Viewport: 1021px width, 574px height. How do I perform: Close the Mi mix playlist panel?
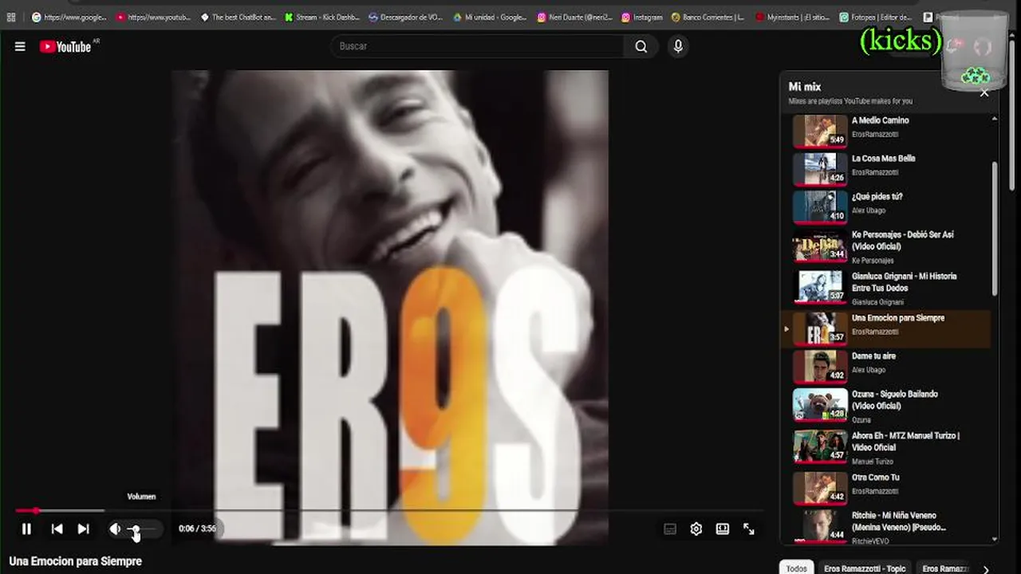pyautogui.click(x=984, y=92)
